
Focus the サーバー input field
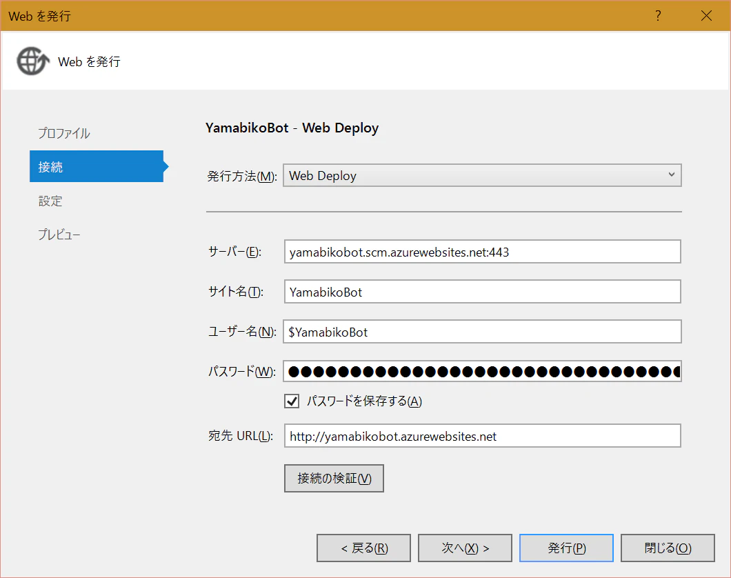click(483, 252)
